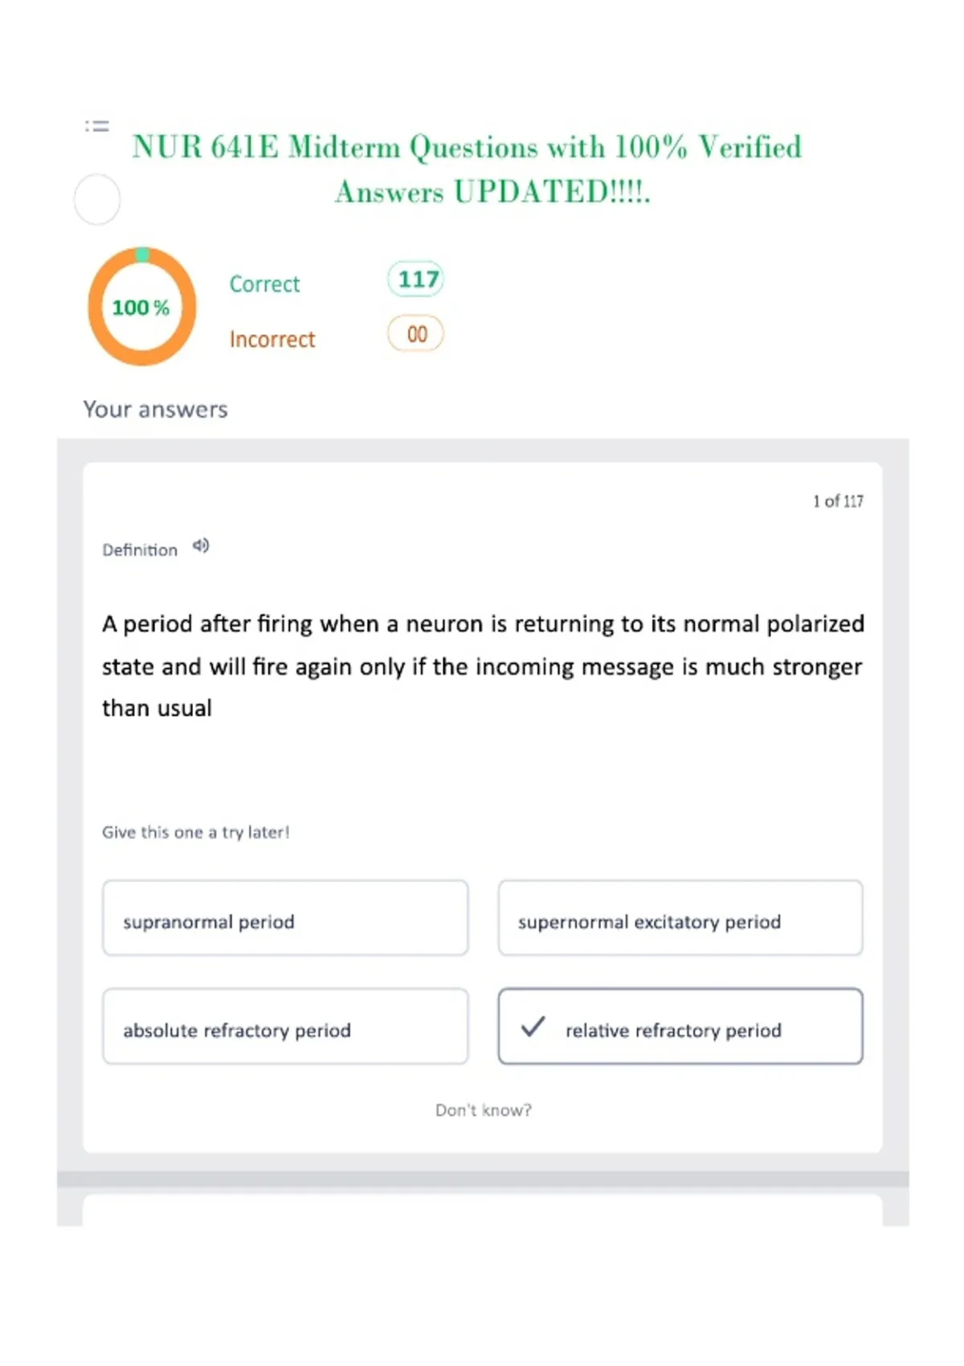Click the Don't know? link
964x1366 pixels.
coord(484,1110)
